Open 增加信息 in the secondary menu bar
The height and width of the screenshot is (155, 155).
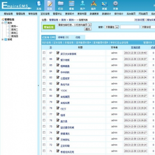click(x=8, y=14)
